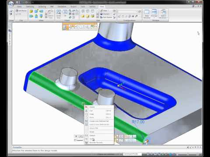
Task: Click the green handle above the context menu
Action: [x=83, y=103]
